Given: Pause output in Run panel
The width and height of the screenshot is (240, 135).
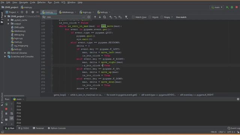Looking at the screenshot, I should (x=6, y=114).
